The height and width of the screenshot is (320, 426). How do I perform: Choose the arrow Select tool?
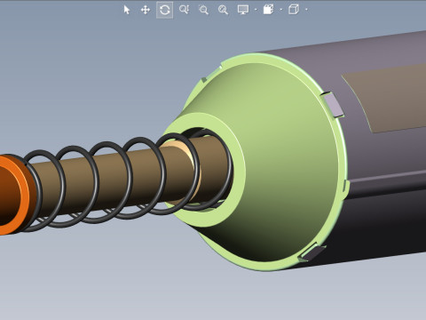[x=127, y=10]
